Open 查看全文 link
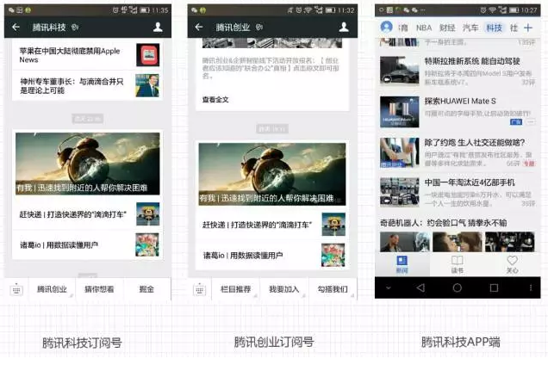The height and width of the screenshot is (371, 548). click(x=215, y=100)
